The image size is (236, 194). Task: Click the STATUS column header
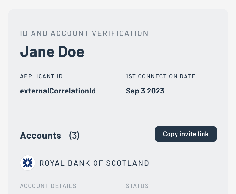pyautogui.click(x=137, y=186)
